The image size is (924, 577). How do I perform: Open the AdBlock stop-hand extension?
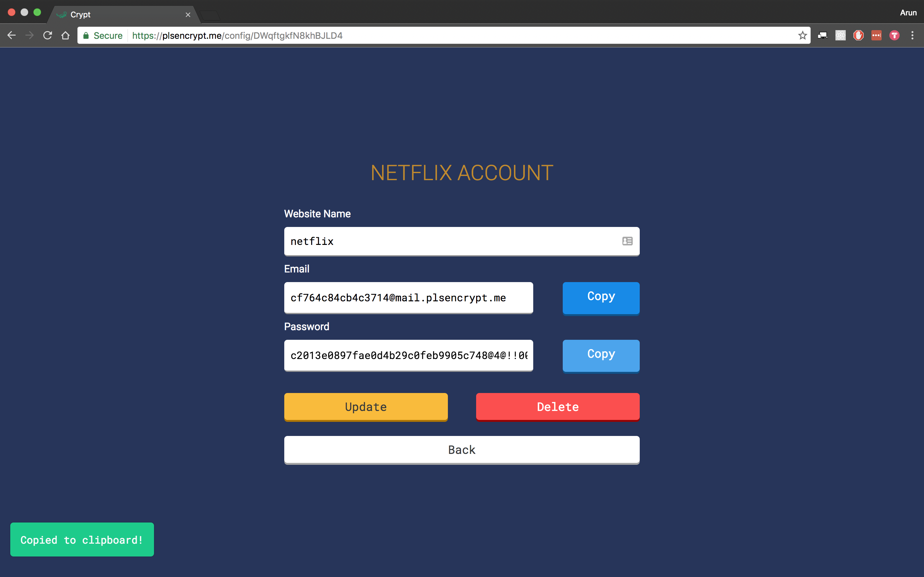(x=858, y=36)
